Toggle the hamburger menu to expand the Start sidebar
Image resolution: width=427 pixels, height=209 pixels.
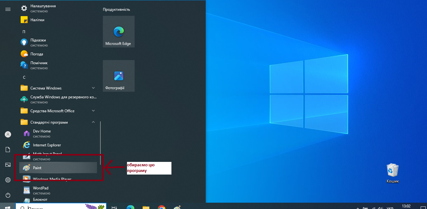coord(8,9)
